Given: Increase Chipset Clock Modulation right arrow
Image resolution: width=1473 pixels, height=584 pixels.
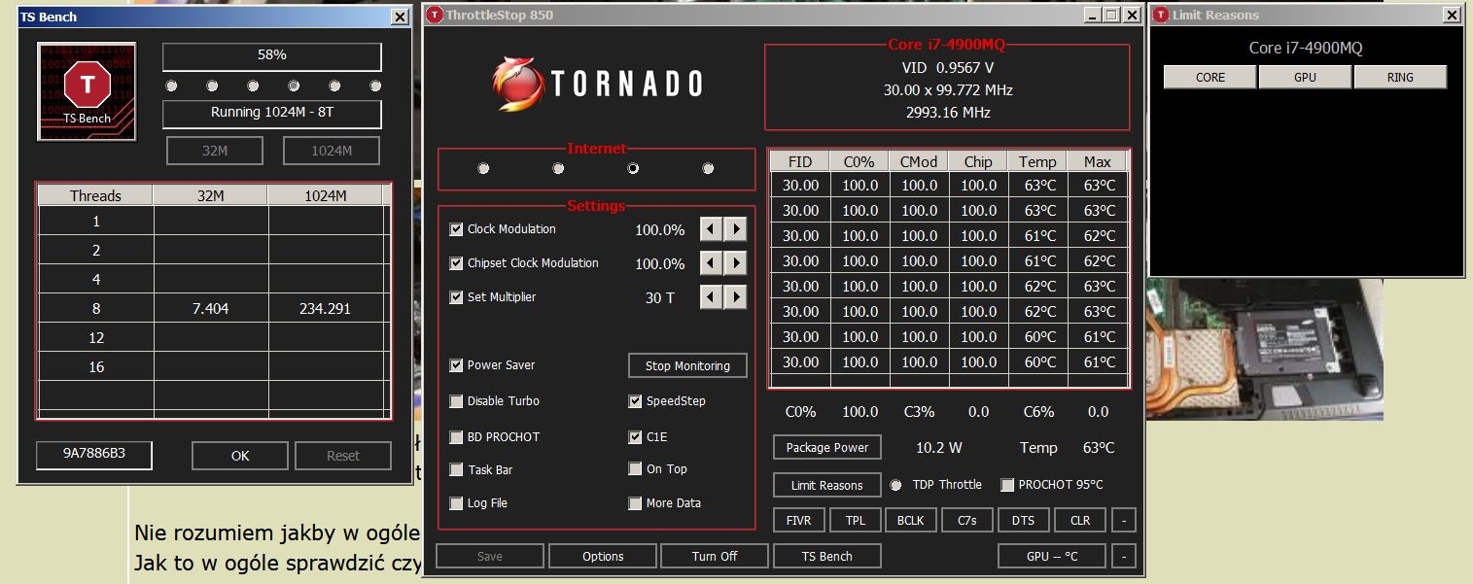Looking at the screenshot, I should (736, 263).
